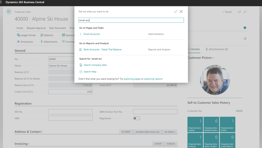Click Search company data link

pos(95,65)
